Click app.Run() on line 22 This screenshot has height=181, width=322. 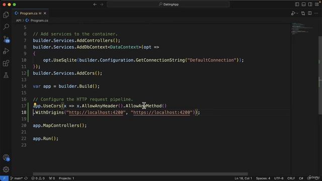coord(46,139)
